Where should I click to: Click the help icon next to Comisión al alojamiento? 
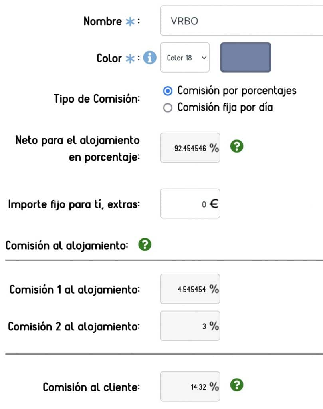point(145,244)
